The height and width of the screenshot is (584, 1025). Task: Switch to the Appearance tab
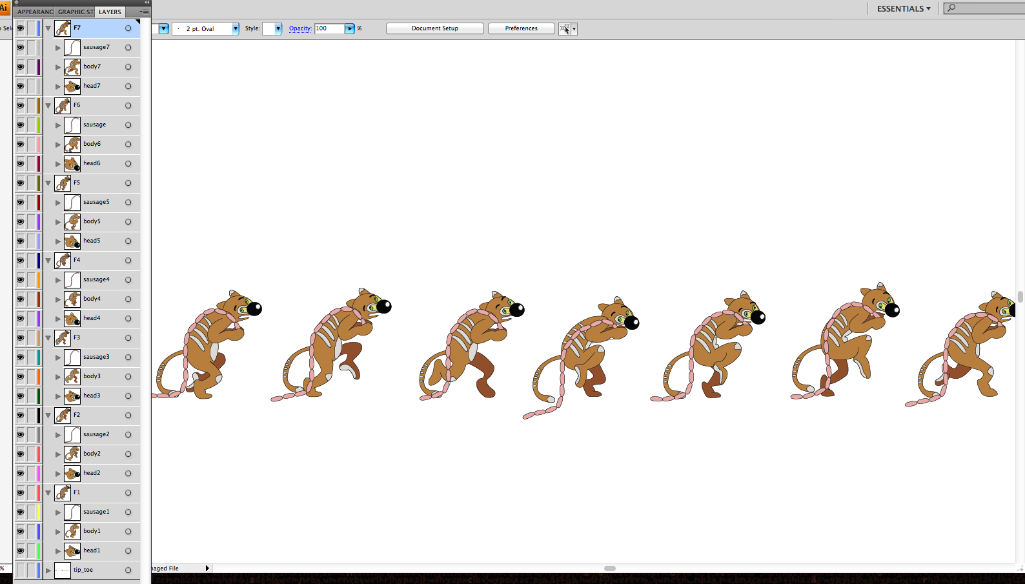35,12
